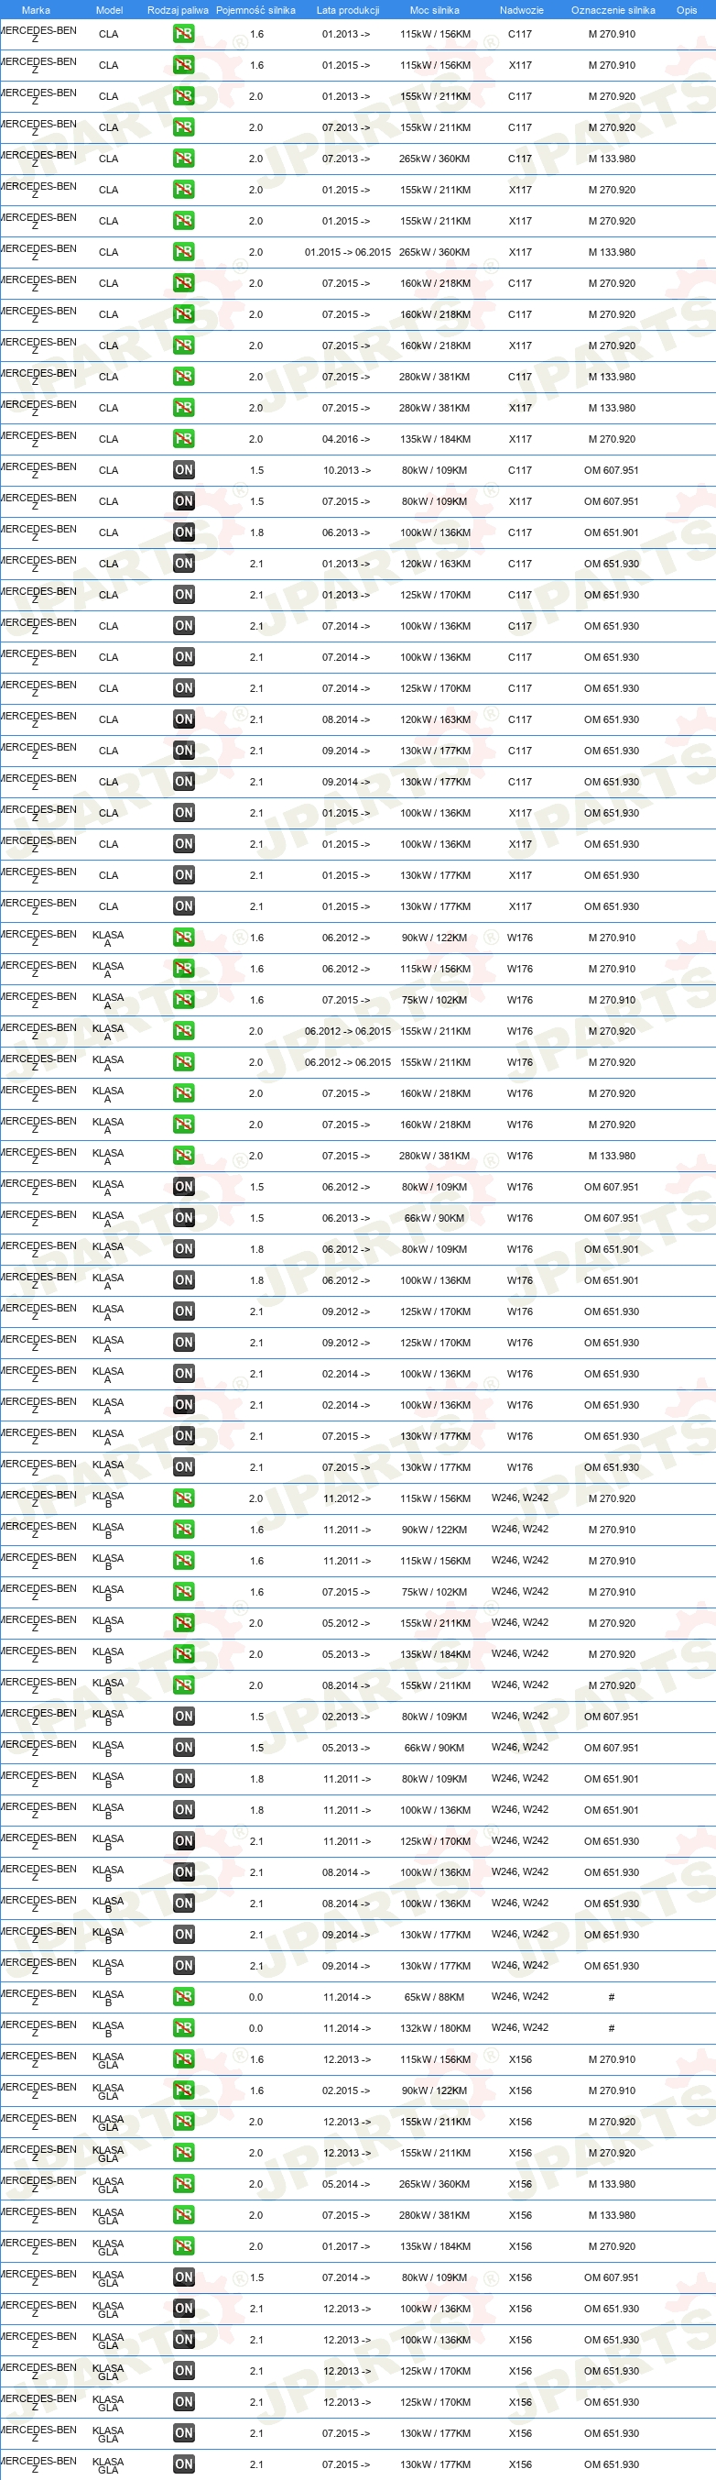716x2480 pixels.
Task: Click the 132kW / 180KM power cell
Action: [x=435, y=2028]
